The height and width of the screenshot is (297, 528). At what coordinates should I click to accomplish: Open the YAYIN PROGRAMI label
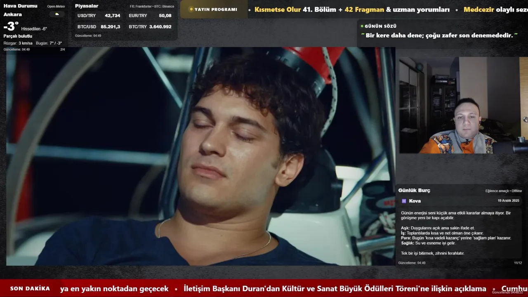coord(216,9)
